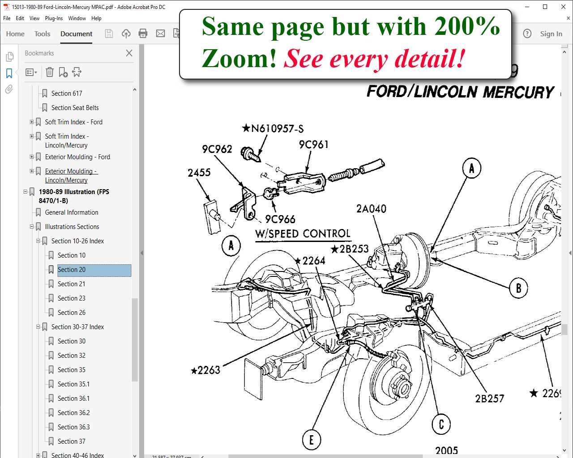Select the Section 32 bookmark
This screenshot has height=458, width=573.
click(72, 355)
